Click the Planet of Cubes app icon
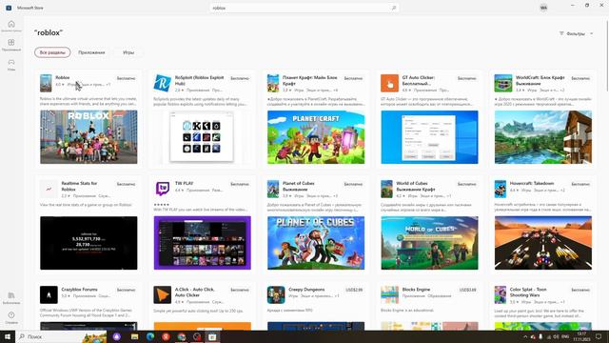The width and height of the screenshot is (609, 343). [x=273, y=189]
